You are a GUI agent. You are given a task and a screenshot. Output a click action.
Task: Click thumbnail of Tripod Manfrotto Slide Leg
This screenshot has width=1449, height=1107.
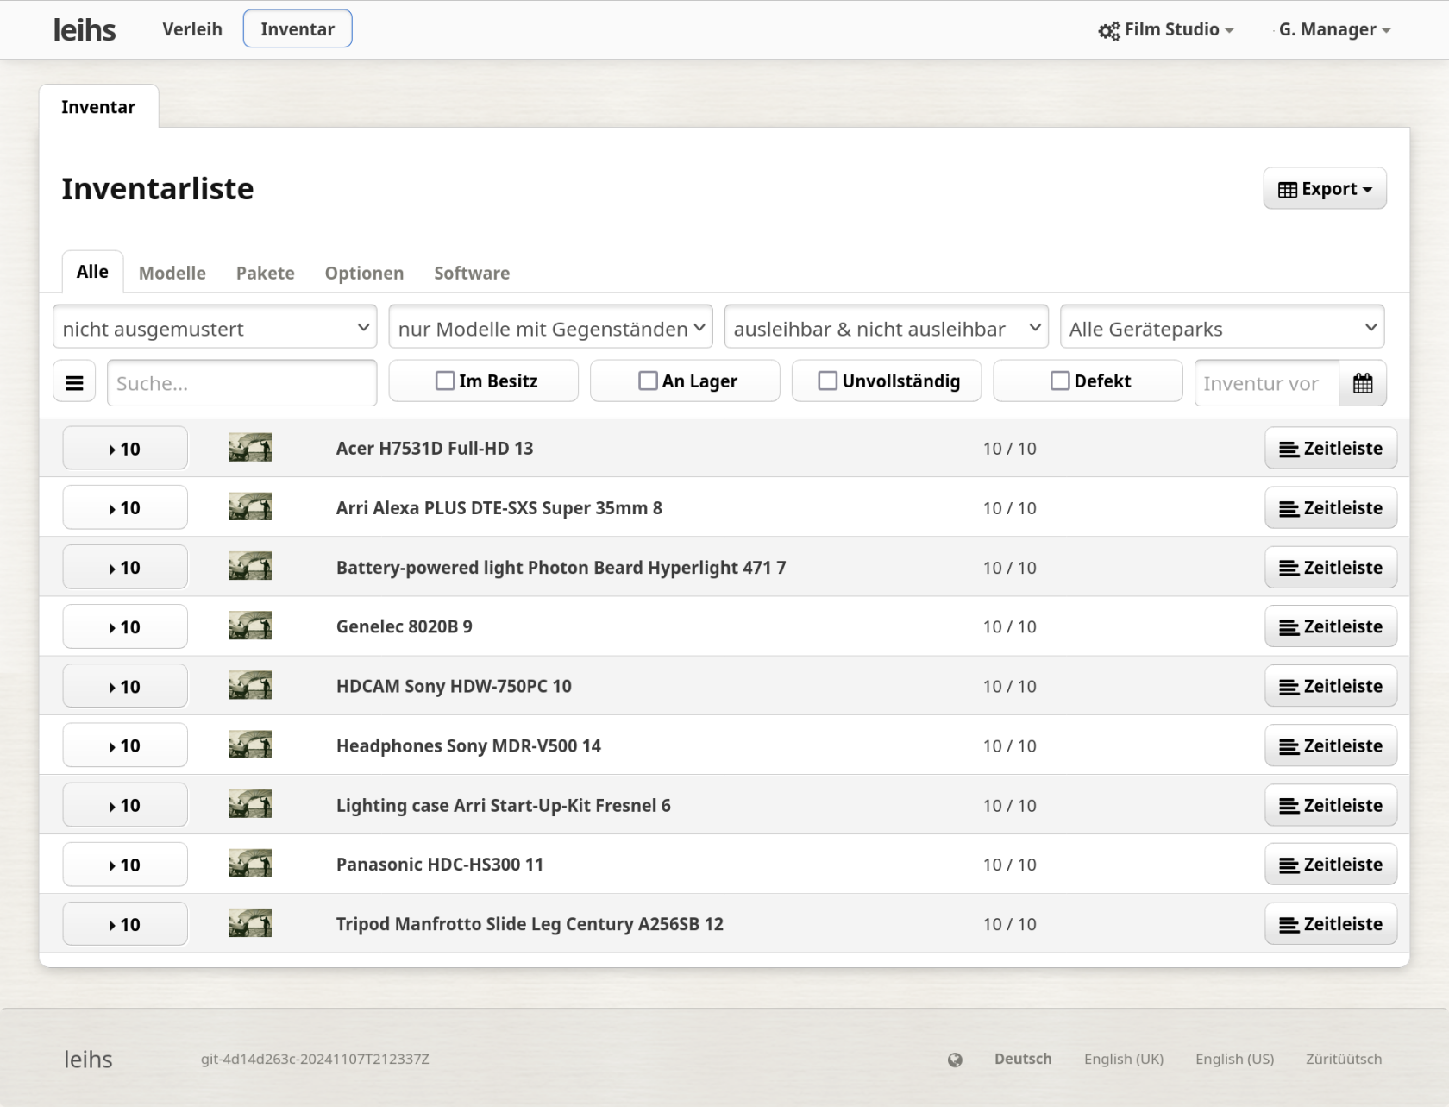[x=250, y=924]
